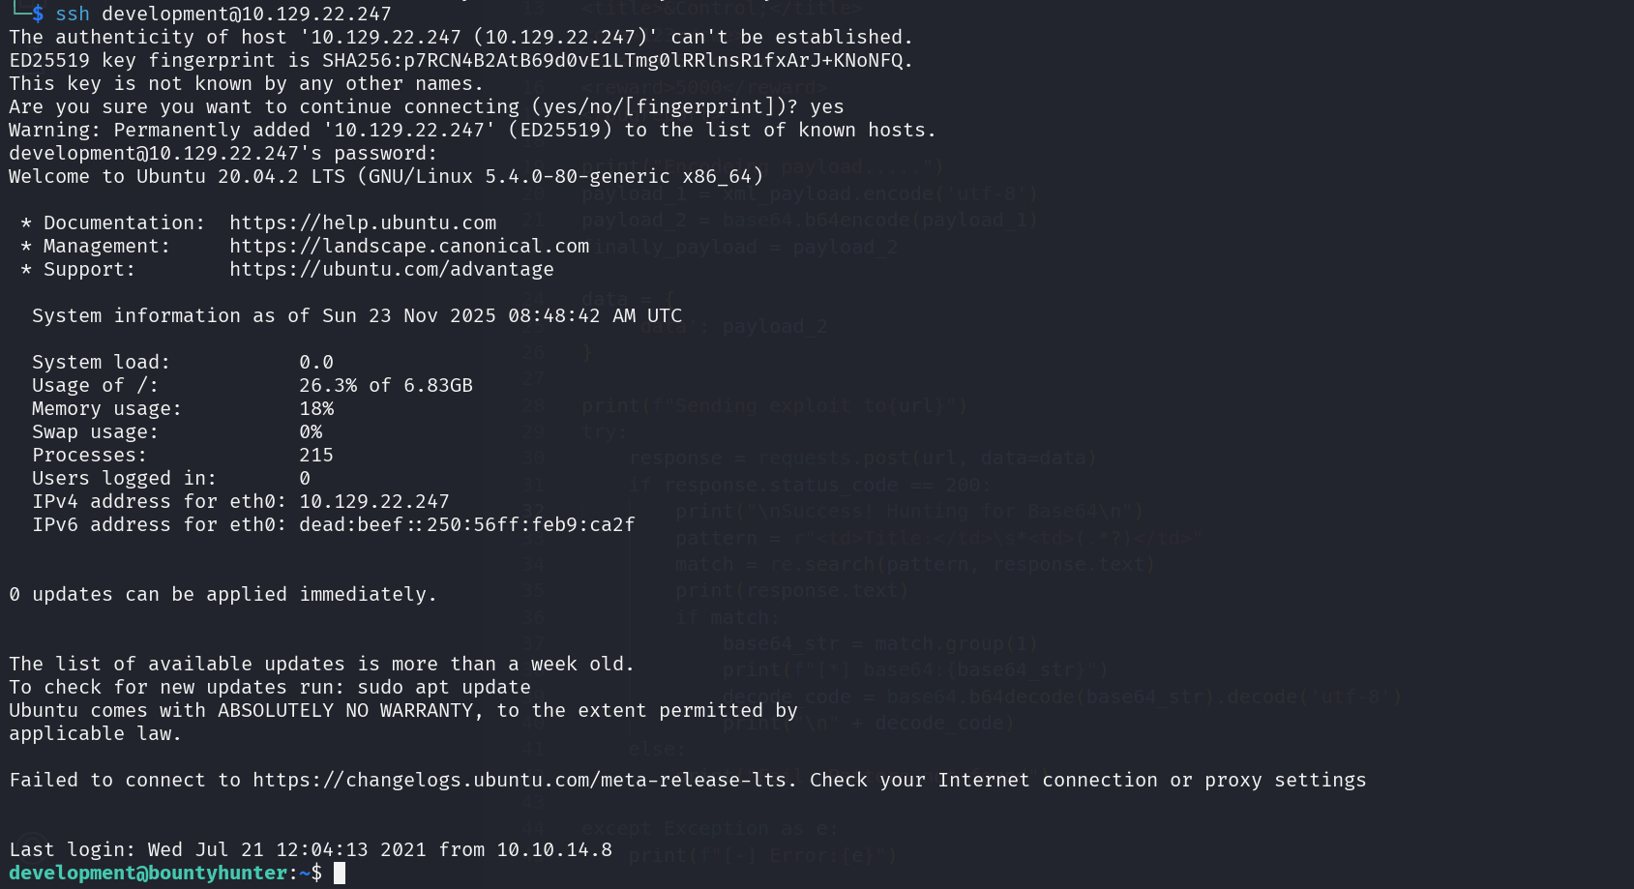Open the help.ubuntu.com documentation link
Screen dimensions: 1634x889
pyautogui.click(x=363, y=223)
